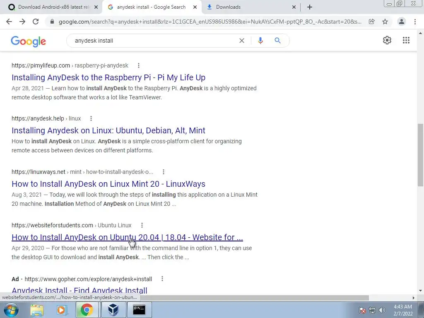424x318 pixels.
Task: Click websiteforstudents.com URL breadcrumb
Action: (71, 225)
